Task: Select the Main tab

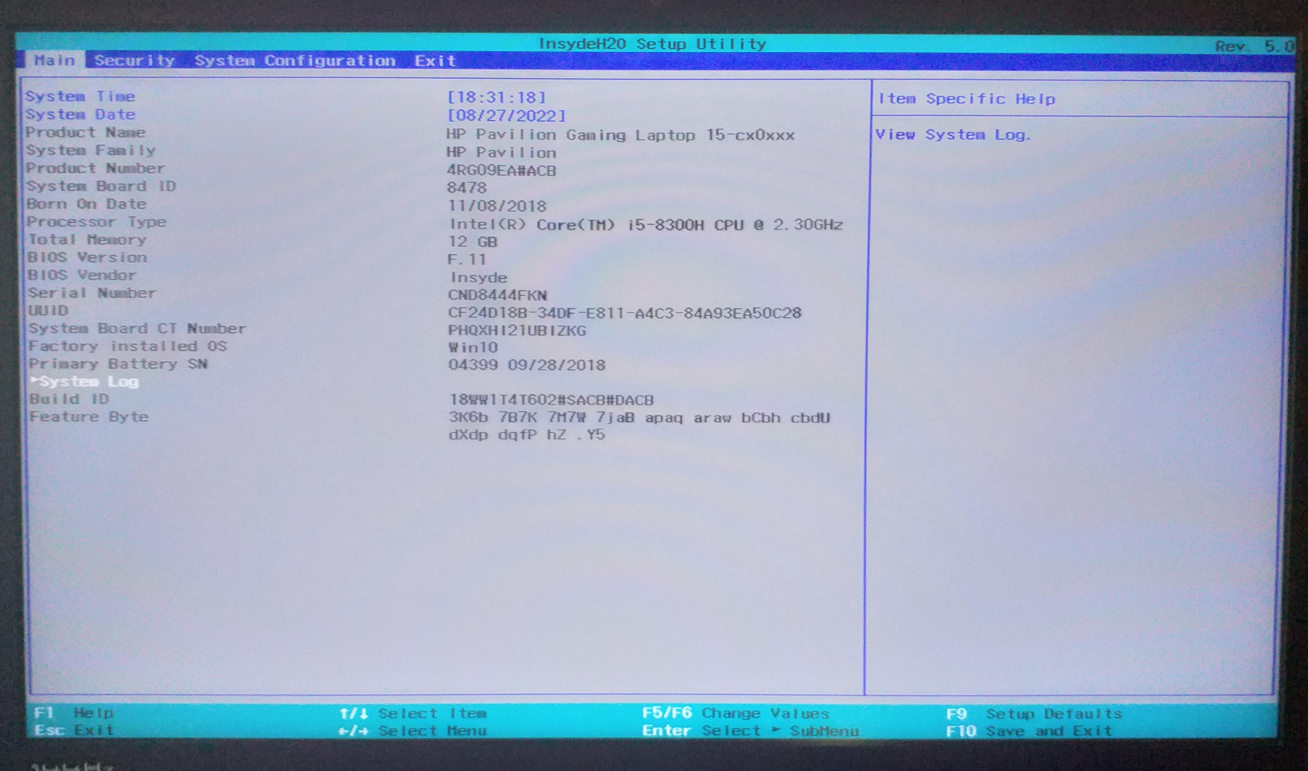Action: 54,60
